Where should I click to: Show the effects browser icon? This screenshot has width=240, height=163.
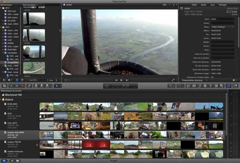coord(188,86)
